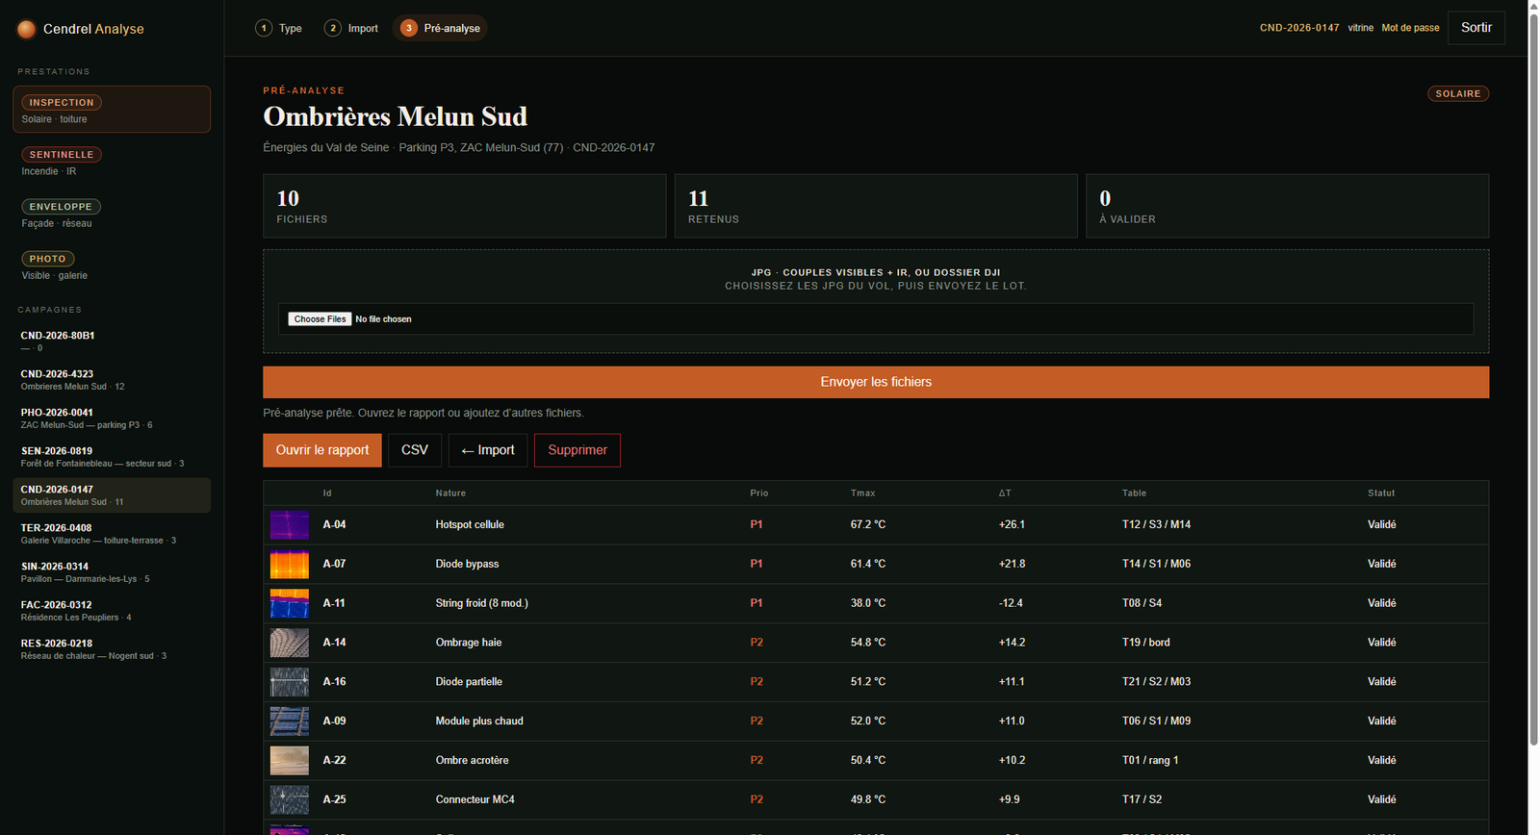Image resolution: width=1540 pixels, height=835 pixels.
Task: Click the Prio column header
Action: pyautogui.click(x=759, y=493)
